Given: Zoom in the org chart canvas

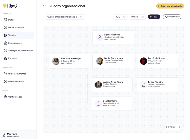Looking at the screenshot, I should 178,127.
